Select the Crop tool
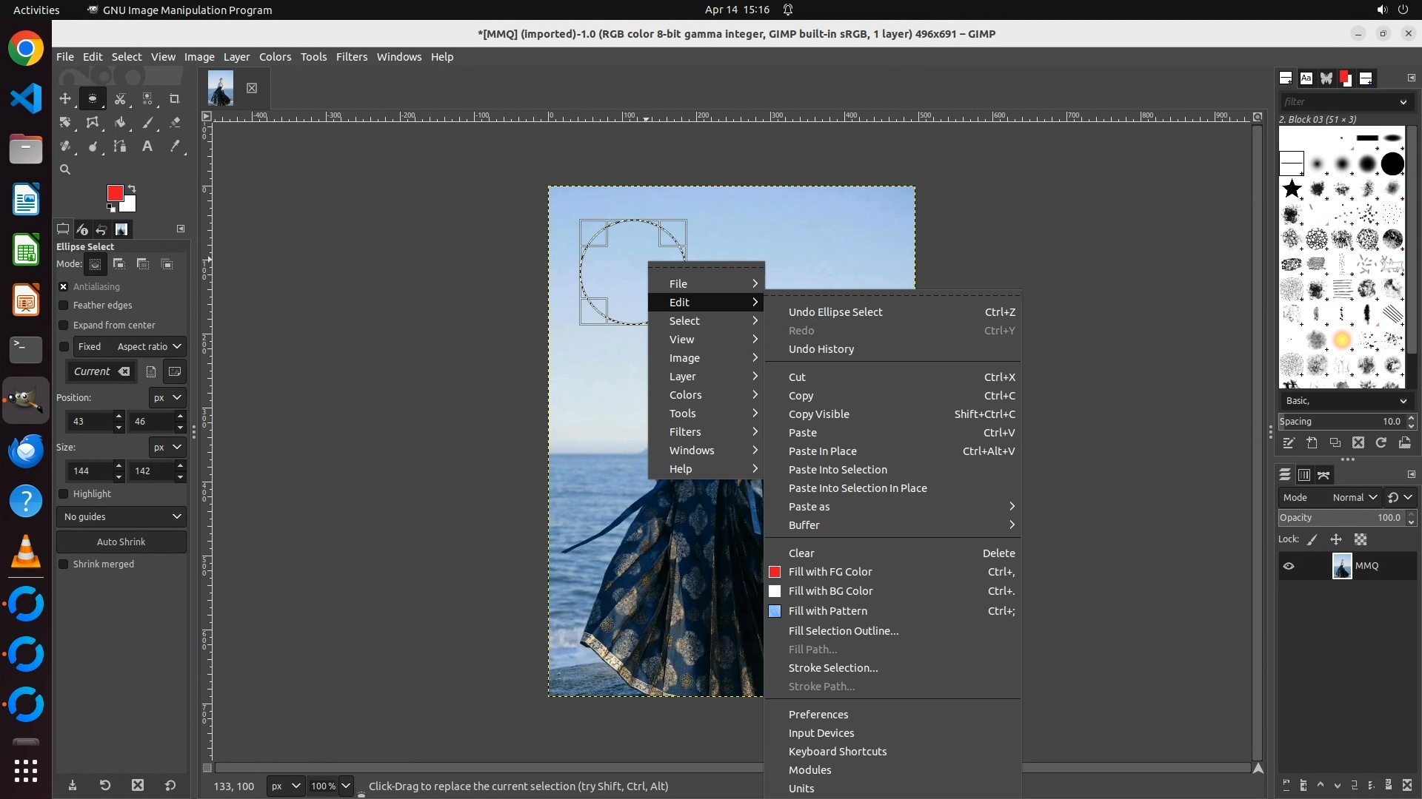Screen dimensions: 1422x799 tap(175, 99)
